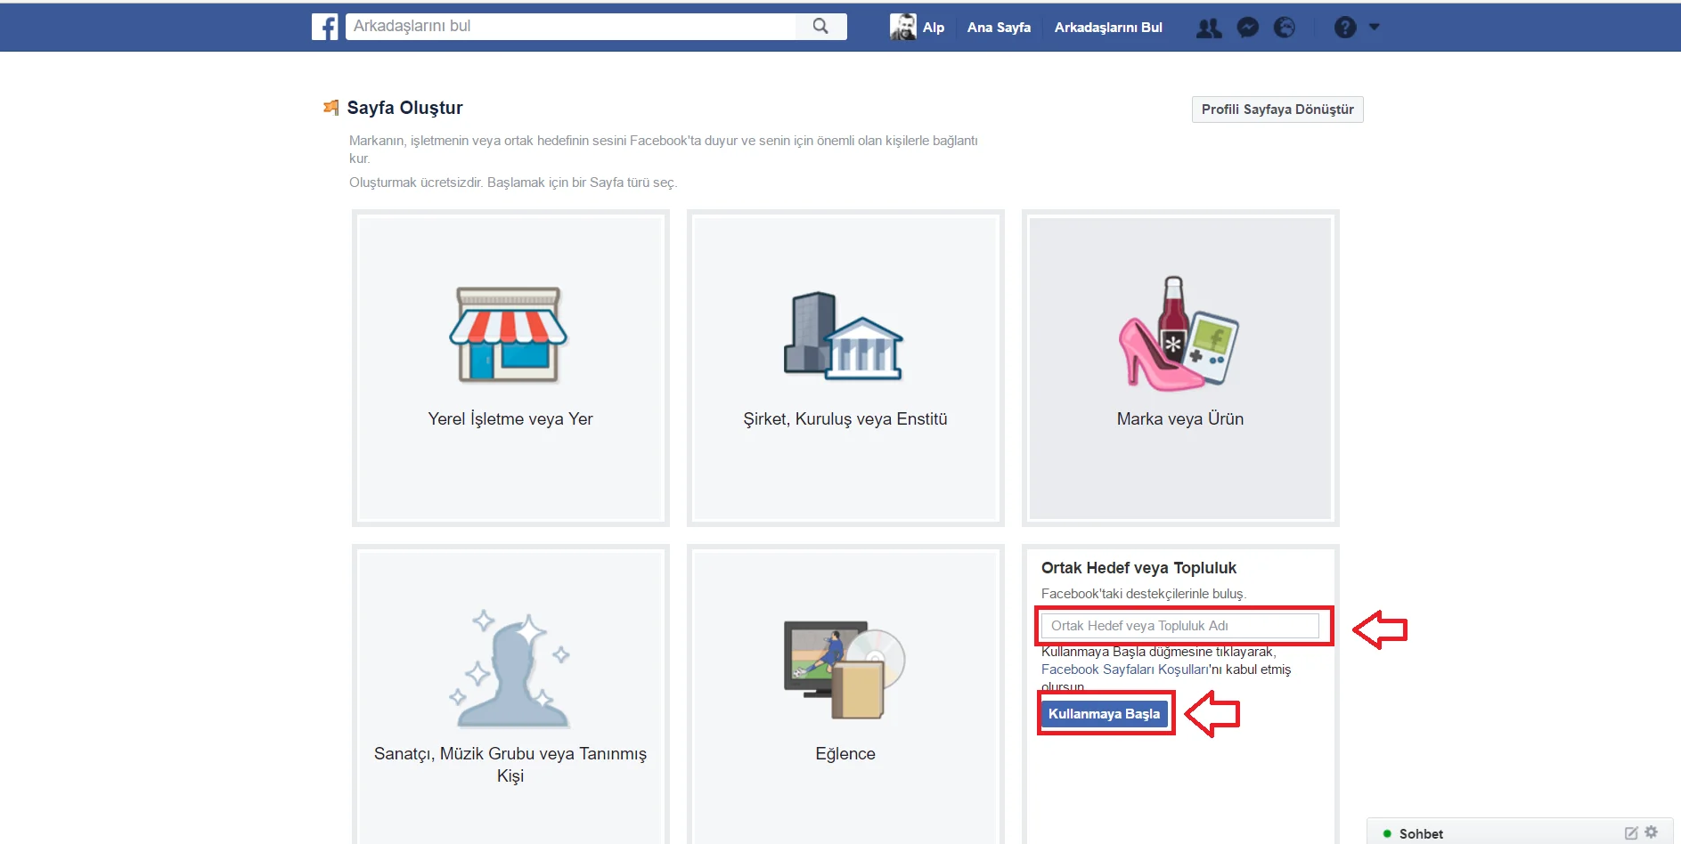
Task: Select Yerel İşletme veya Yer page type
Action: click(510, 368)
